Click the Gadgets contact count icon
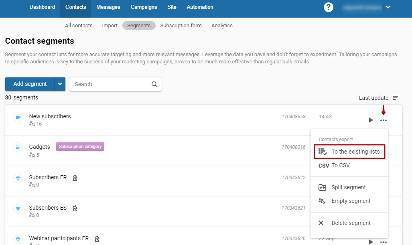Viewport: 412px width, 245px height. pos(32,155)
